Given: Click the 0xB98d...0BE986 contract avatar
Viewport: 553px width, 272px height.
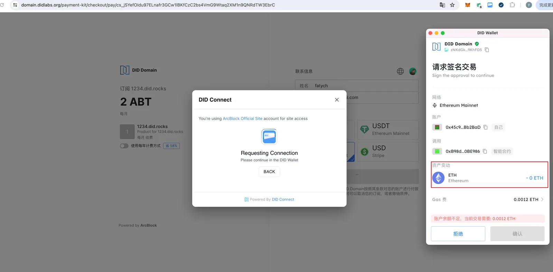Looking at the screenshot, I should pyautogui.click(x=437, y=151).
